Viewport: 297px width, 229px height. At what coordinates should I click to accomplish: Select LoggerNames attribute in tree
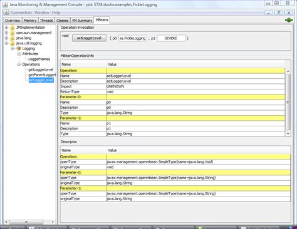39,59
